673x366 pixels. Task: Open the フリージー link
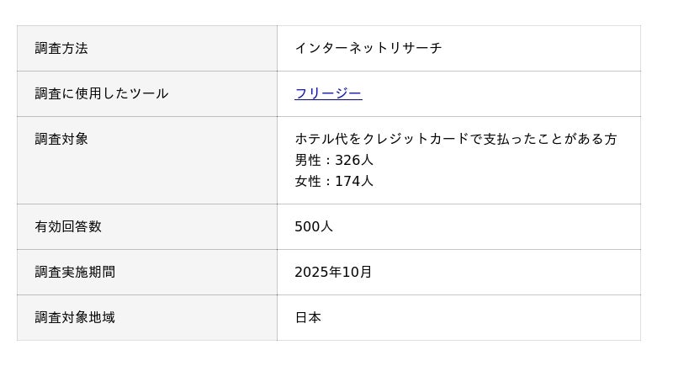[328, 93]
